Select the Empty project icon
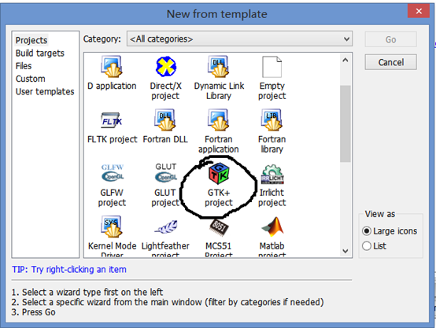The width and height of the screenshot is (436, 328). tap(272, 67)
